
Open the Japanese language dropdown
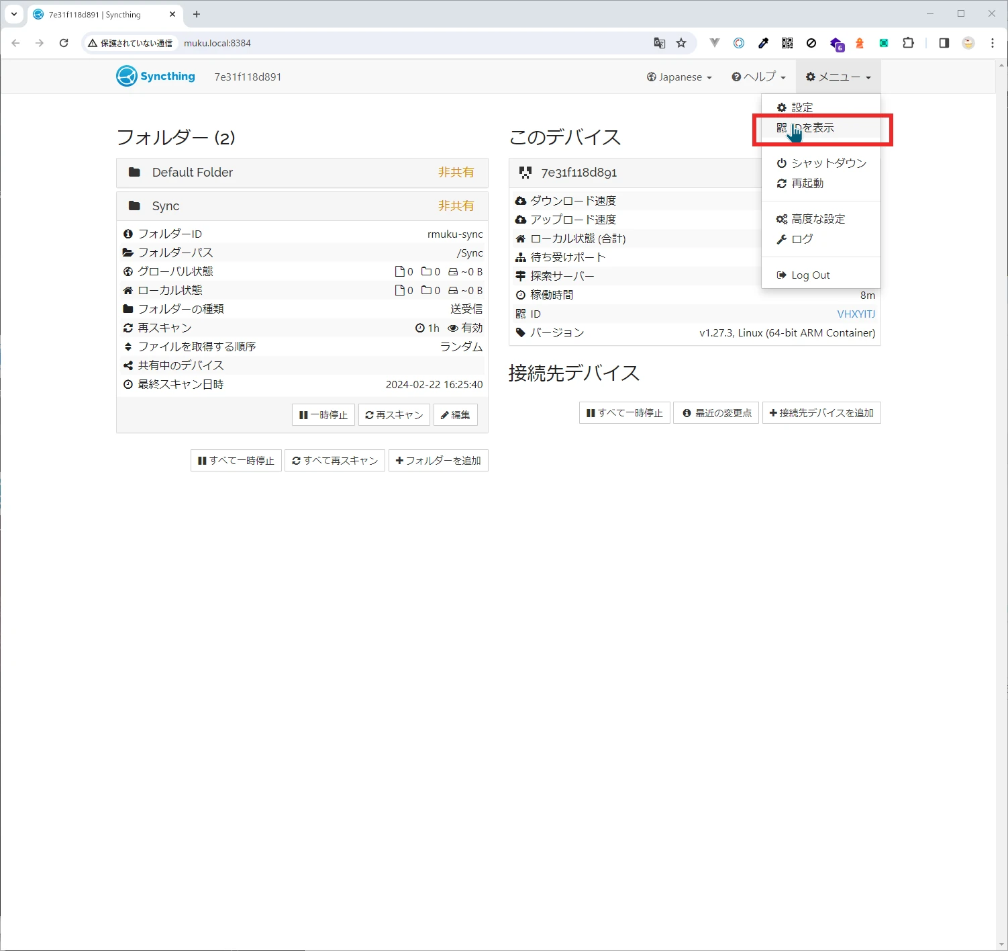pyautogui.click(x=679, y=77)
